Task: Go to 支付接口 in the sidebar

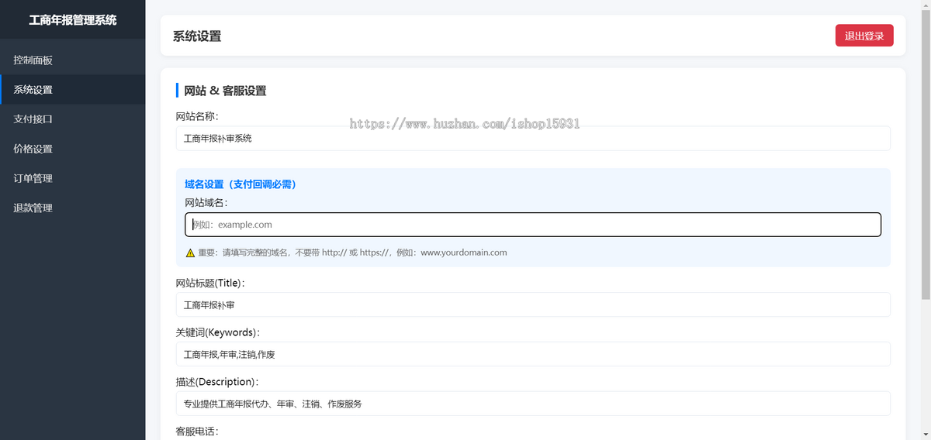Action: click(x=73, y=119)
